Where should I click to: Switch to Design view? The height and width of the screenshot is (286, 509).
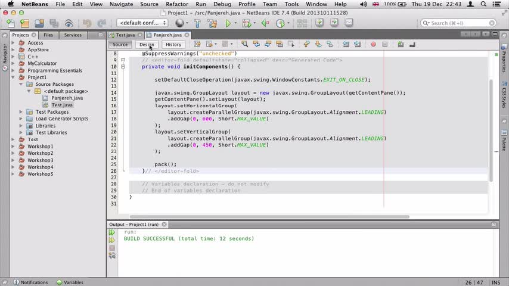click(x=147, y=45)
